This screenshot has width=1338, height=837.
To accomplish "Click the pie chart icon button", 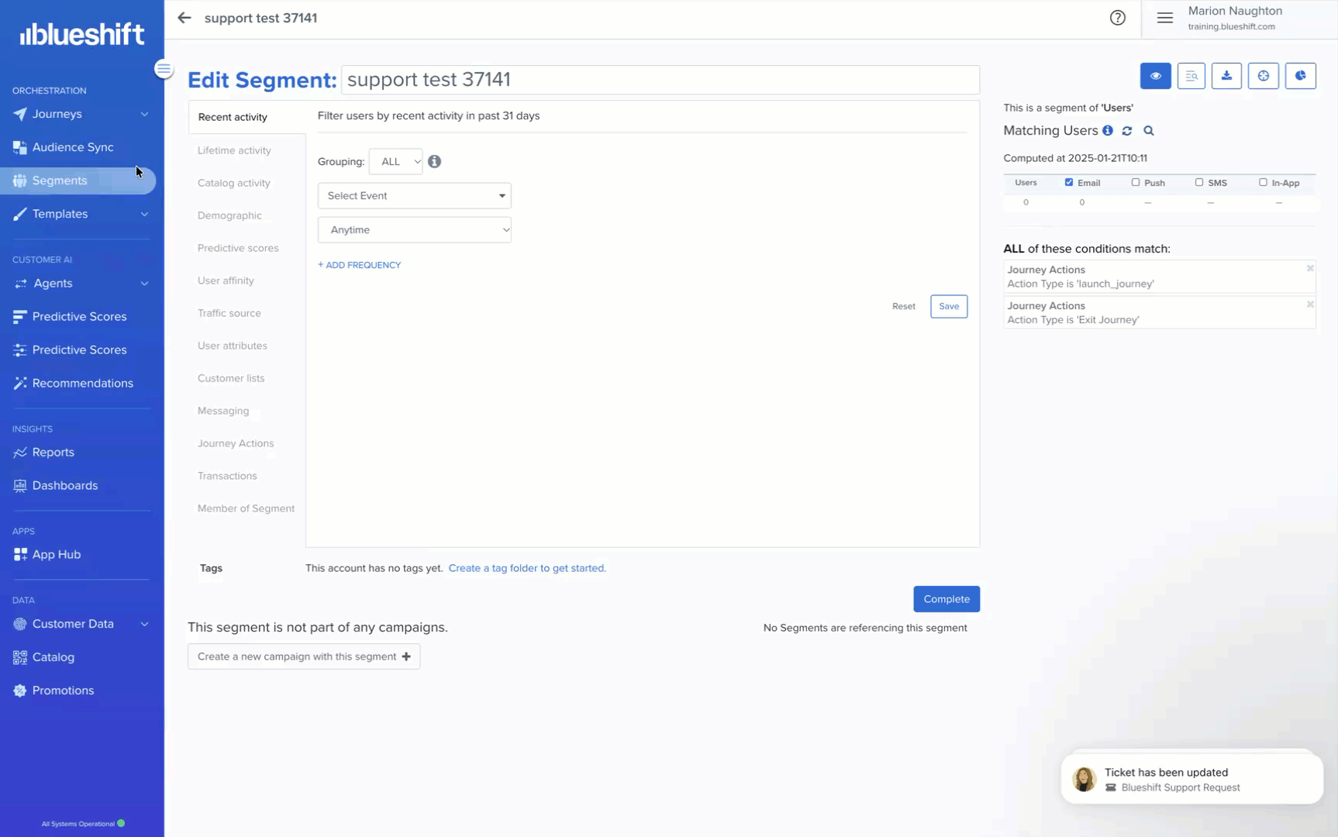I will click(x=1300, y=76).
